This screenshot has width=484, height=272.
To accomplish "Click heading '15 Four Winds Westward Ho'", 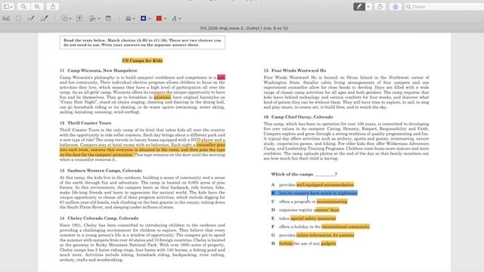I will (x=295, y=70).
